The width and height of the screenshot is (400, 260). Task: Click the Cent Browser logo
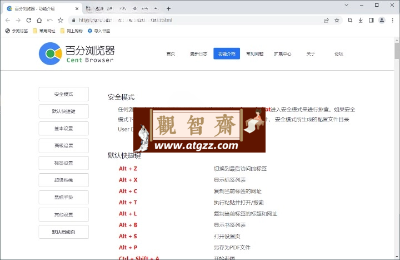[77, 53]
